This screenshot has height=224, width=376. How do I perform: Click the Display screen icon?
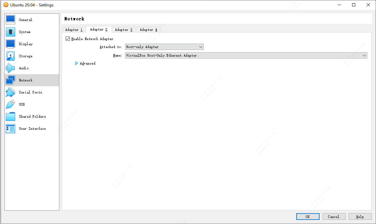(x=11, y=44)
